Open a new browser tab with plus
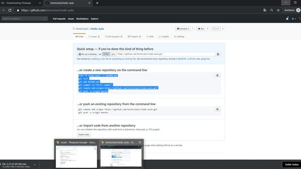 tap(97, 3)
